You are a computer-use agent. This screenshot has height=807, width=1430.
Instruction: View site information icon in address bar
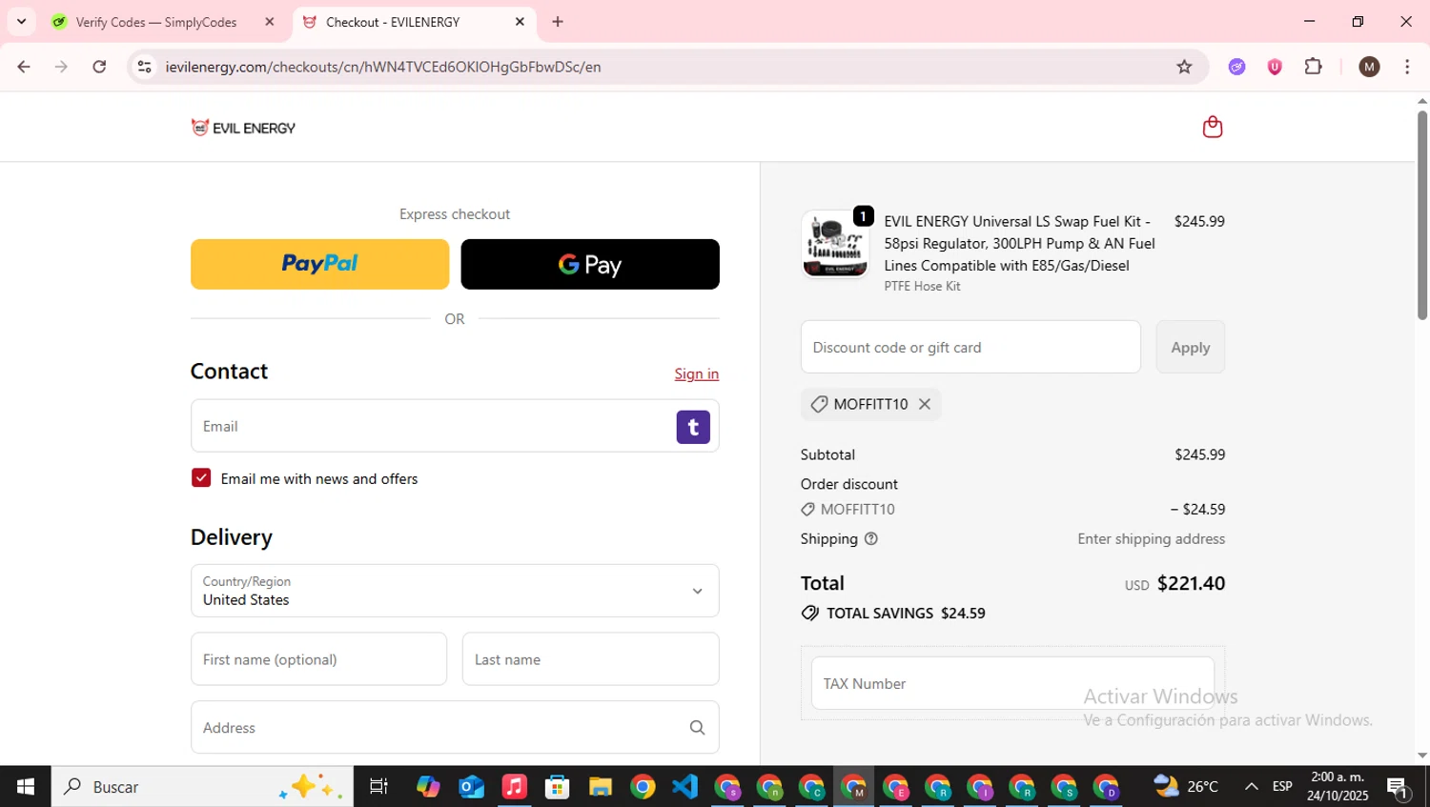point(144,67)
